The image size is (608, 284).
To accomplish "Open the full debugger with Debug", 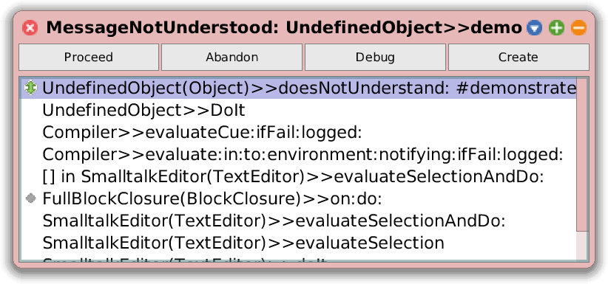I will pyautogui.click(x=375, y=58).
